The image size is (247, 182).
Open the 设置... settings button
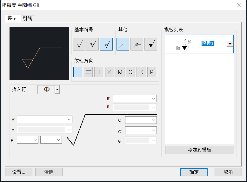[x=19, y=172]
